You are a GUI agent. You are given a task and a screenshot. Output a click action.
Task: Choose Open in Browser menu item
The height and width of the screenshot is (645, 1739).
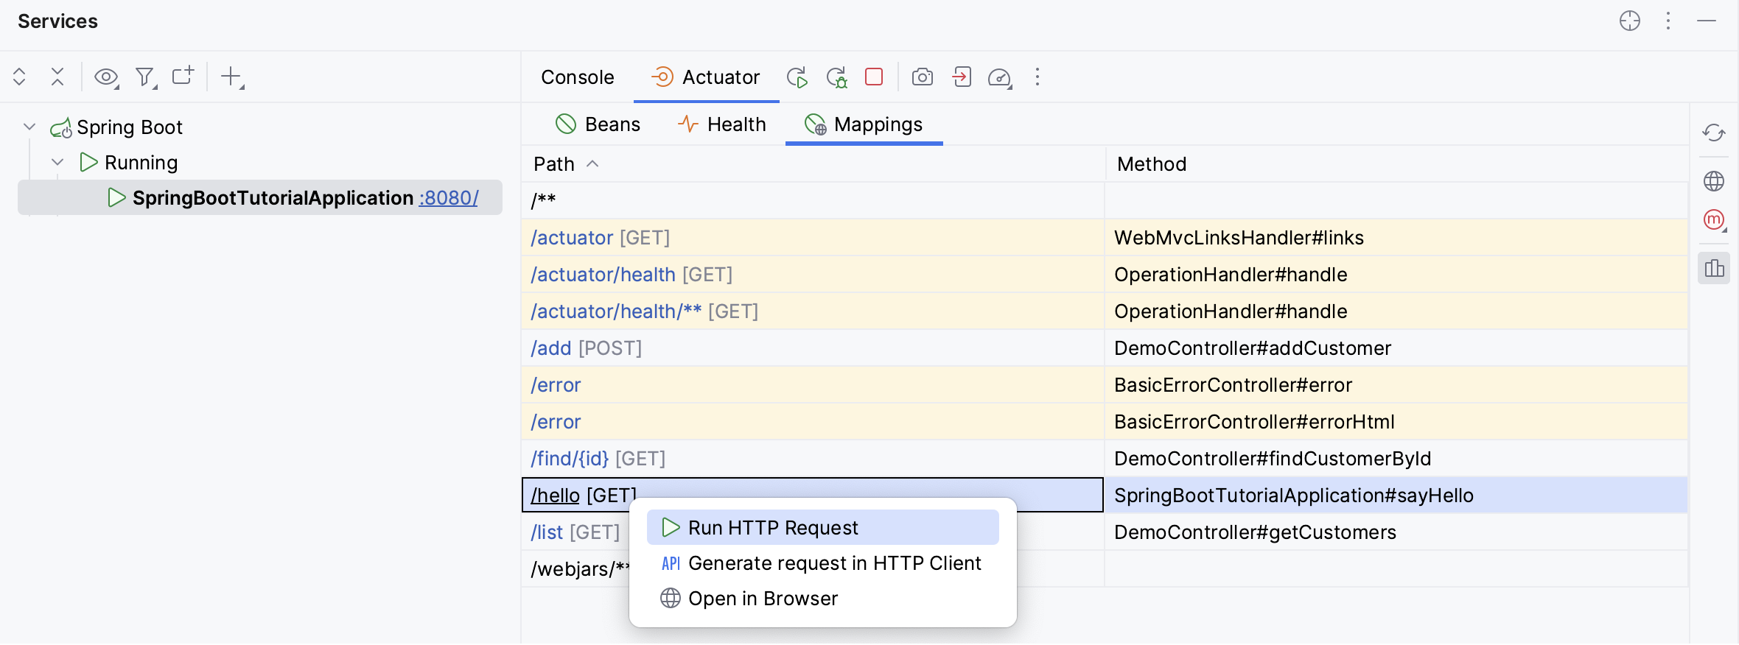point(822,598)
